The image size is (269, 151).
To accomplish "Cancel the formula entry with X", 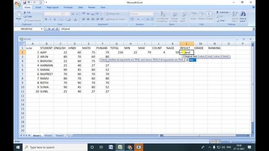I will pos(49,29).
